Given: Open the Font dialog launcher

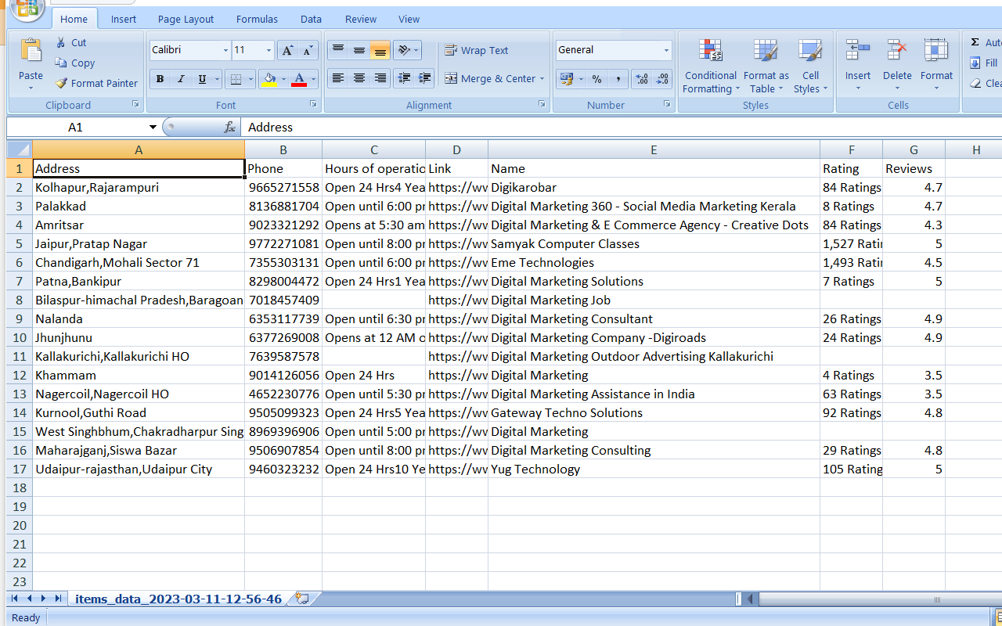Looking at the screenshot, I should 313,104.
